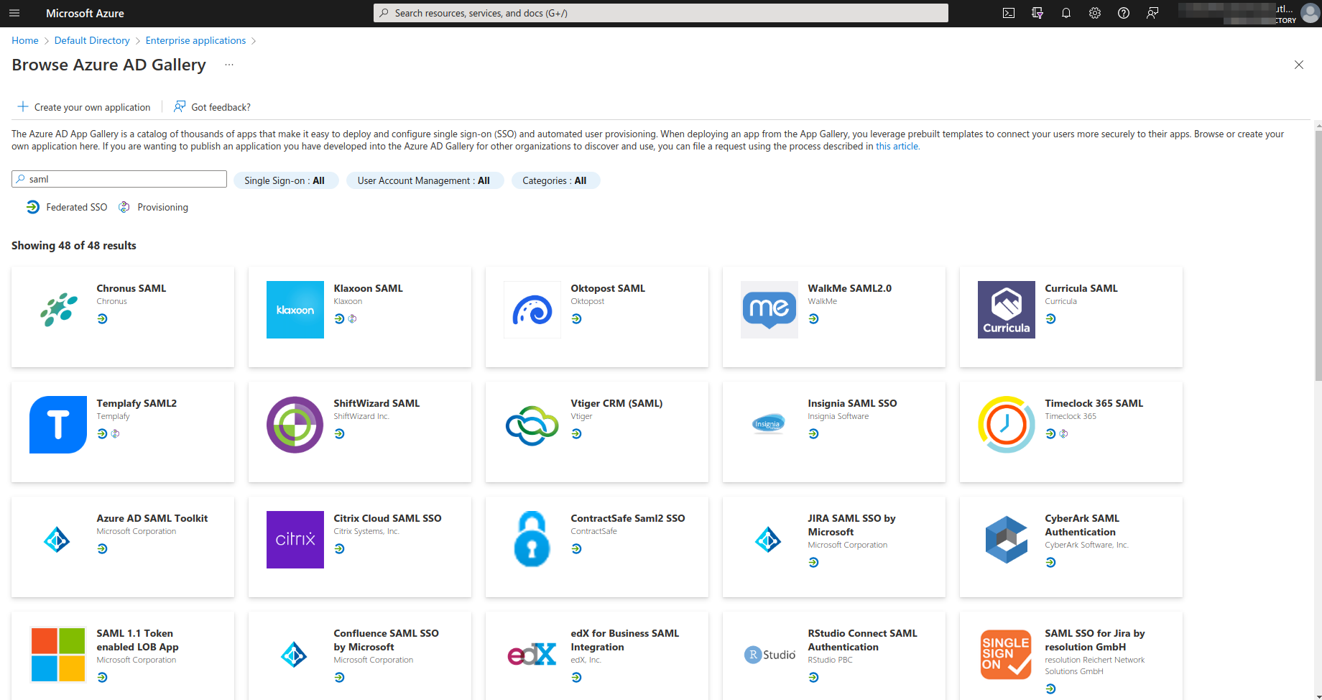
Task: Open the Single Sign-on filter dropdown
Action: 285,180
